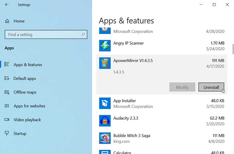This screenshot has width=234, height=154.
Task: Click the App Installer box icon
Action: click(105, 103)
